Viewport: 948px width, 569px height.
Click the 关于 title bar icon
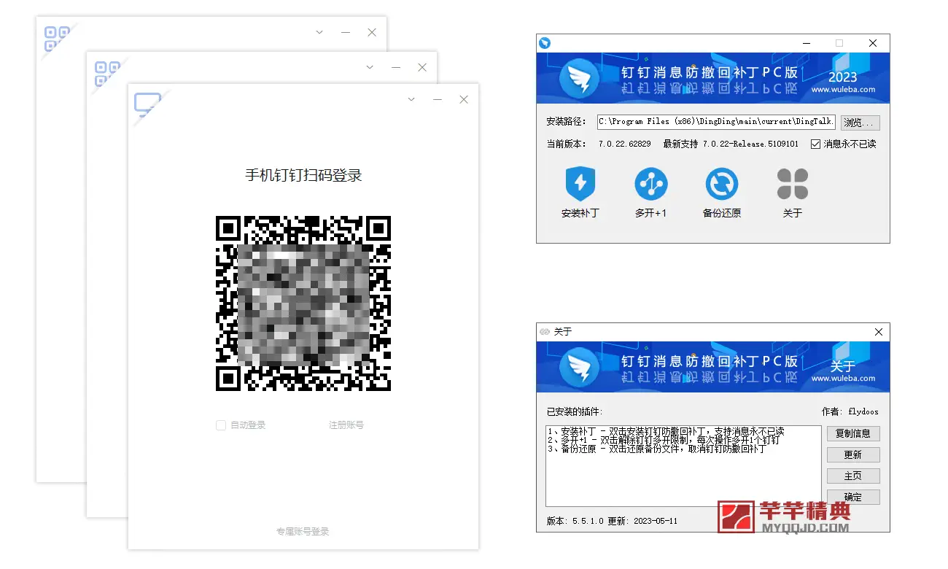tap(544, 332)
